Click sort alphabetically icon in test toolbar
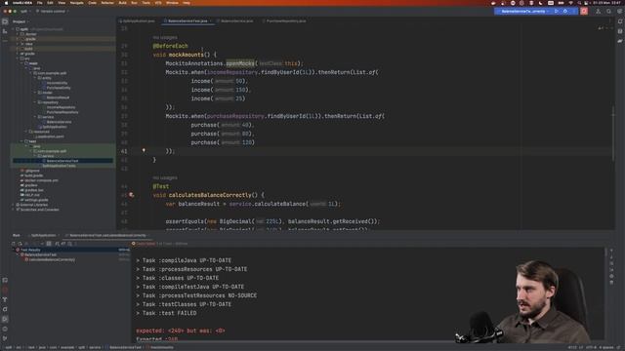 pyautogui.click(x=57, y=244)
